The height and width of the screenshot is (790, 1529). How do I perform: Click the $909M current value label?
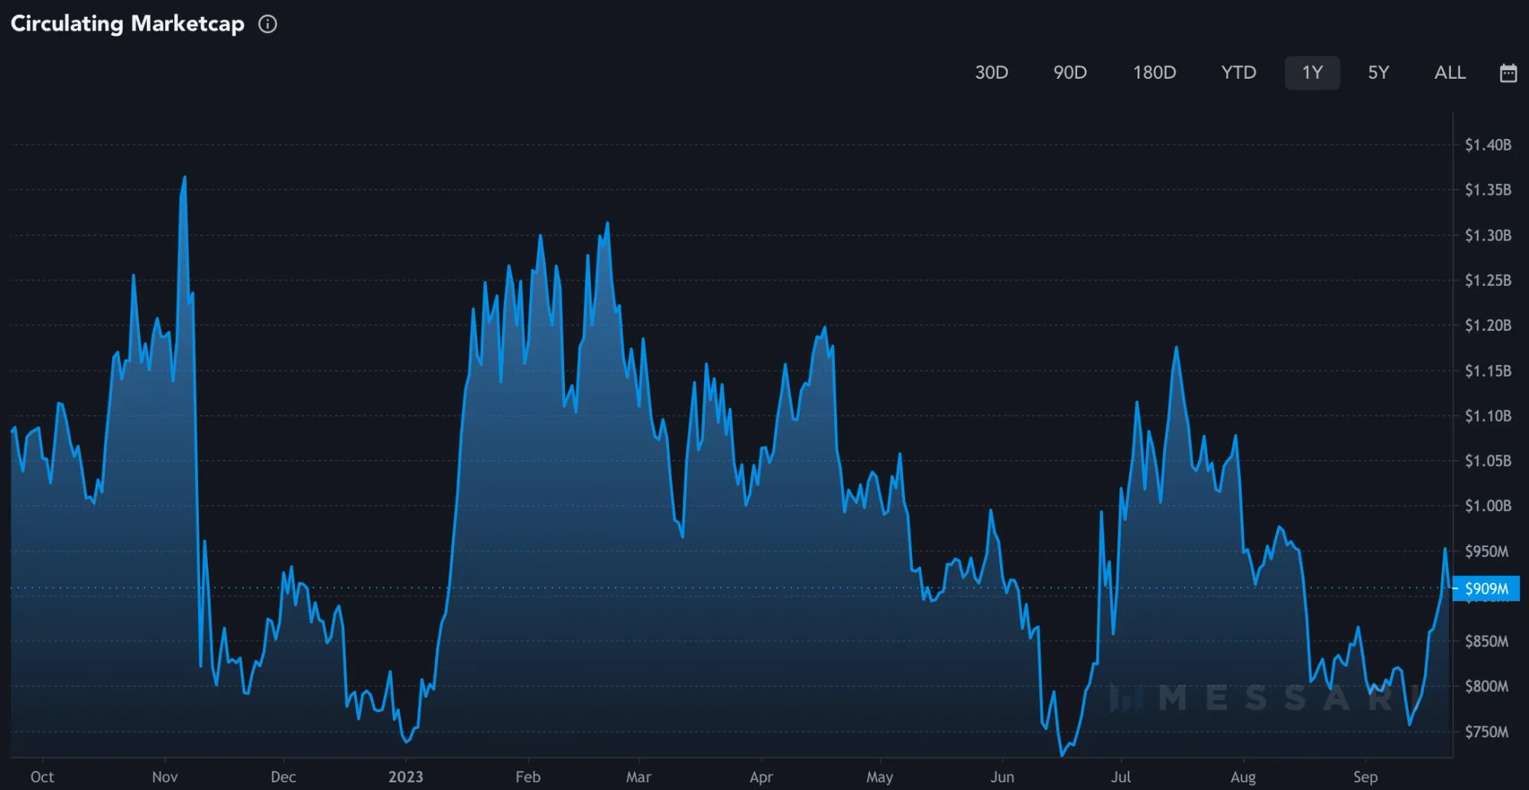pyautogui.click(x=1486, y=588)
